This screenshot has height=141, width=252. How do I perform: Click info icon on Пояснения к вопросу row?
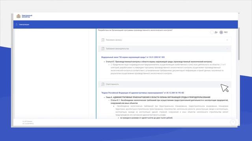103,40
